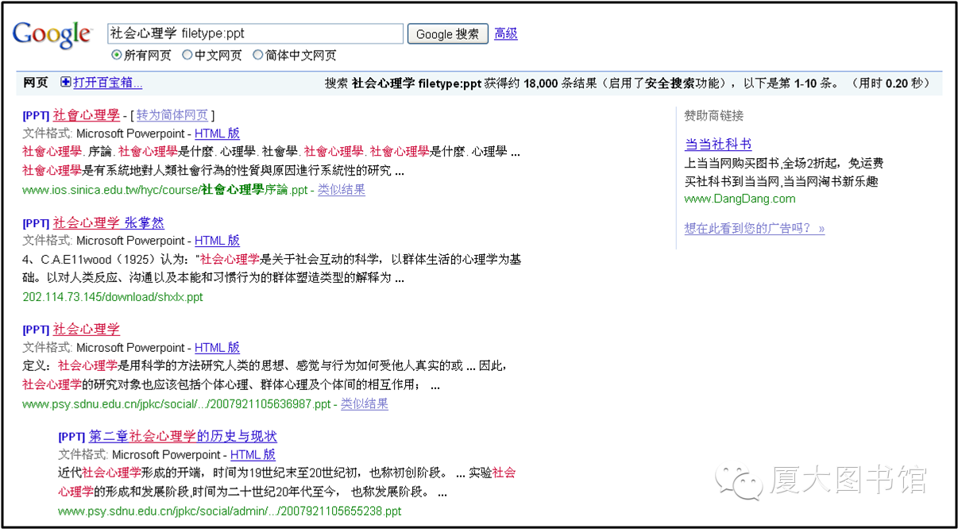
Task: Open result 第二章社会心理学的历史与现状
Action: click(183, 436)
